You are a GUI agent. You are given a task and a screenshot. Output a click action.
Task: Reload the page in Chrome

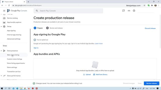point(9,5)
